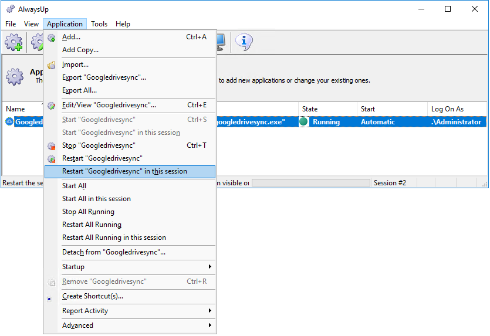Click the AlwaysUp title bar gear icon

(x=11, y=9)
